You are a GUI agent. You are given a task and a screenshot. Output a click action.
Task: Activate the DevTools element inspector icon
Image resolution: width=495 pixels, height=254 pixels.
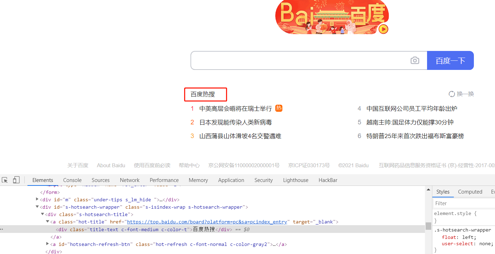(x=5, y=180)
